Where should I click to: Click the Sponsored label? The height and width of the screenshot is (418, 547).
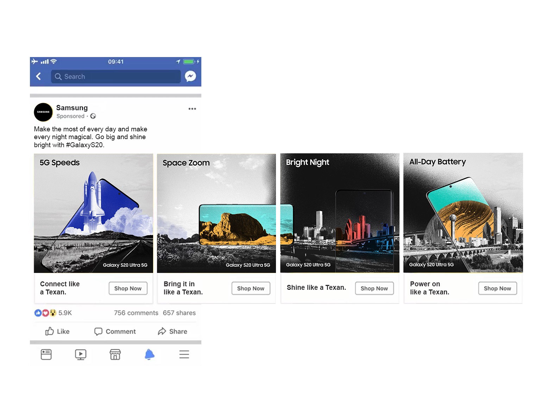(70, 116)
